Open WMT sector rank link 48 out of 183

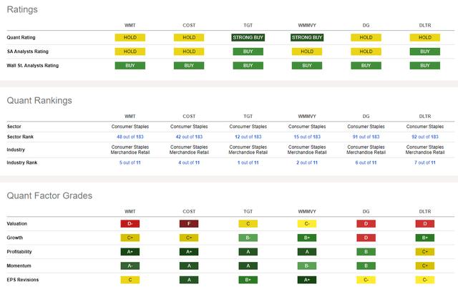(x=130, y=137)
